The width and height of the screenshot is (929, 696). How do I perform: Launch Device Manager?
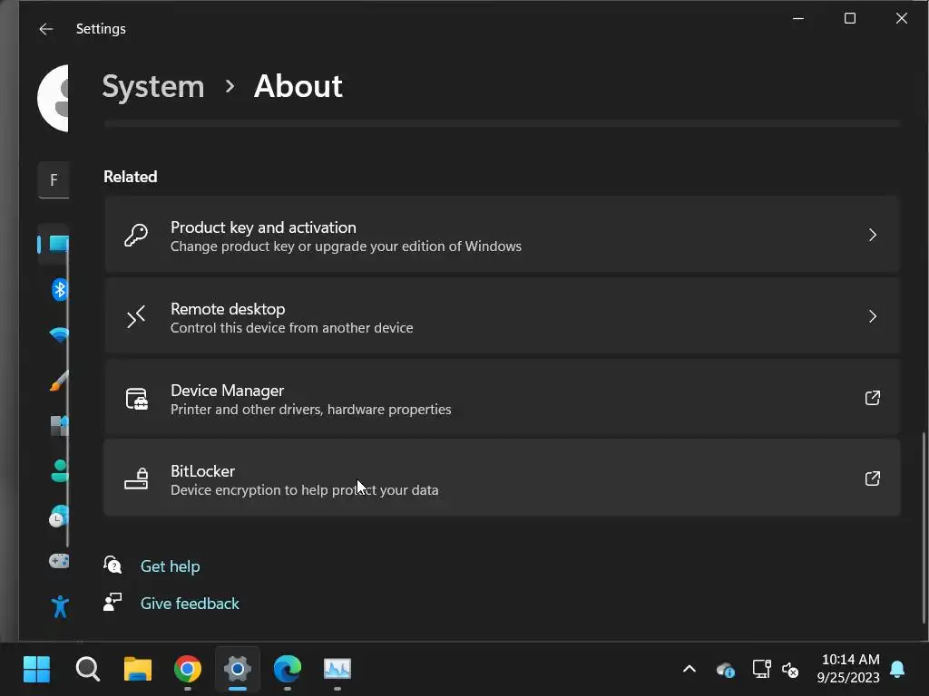[x=502, y=398]
